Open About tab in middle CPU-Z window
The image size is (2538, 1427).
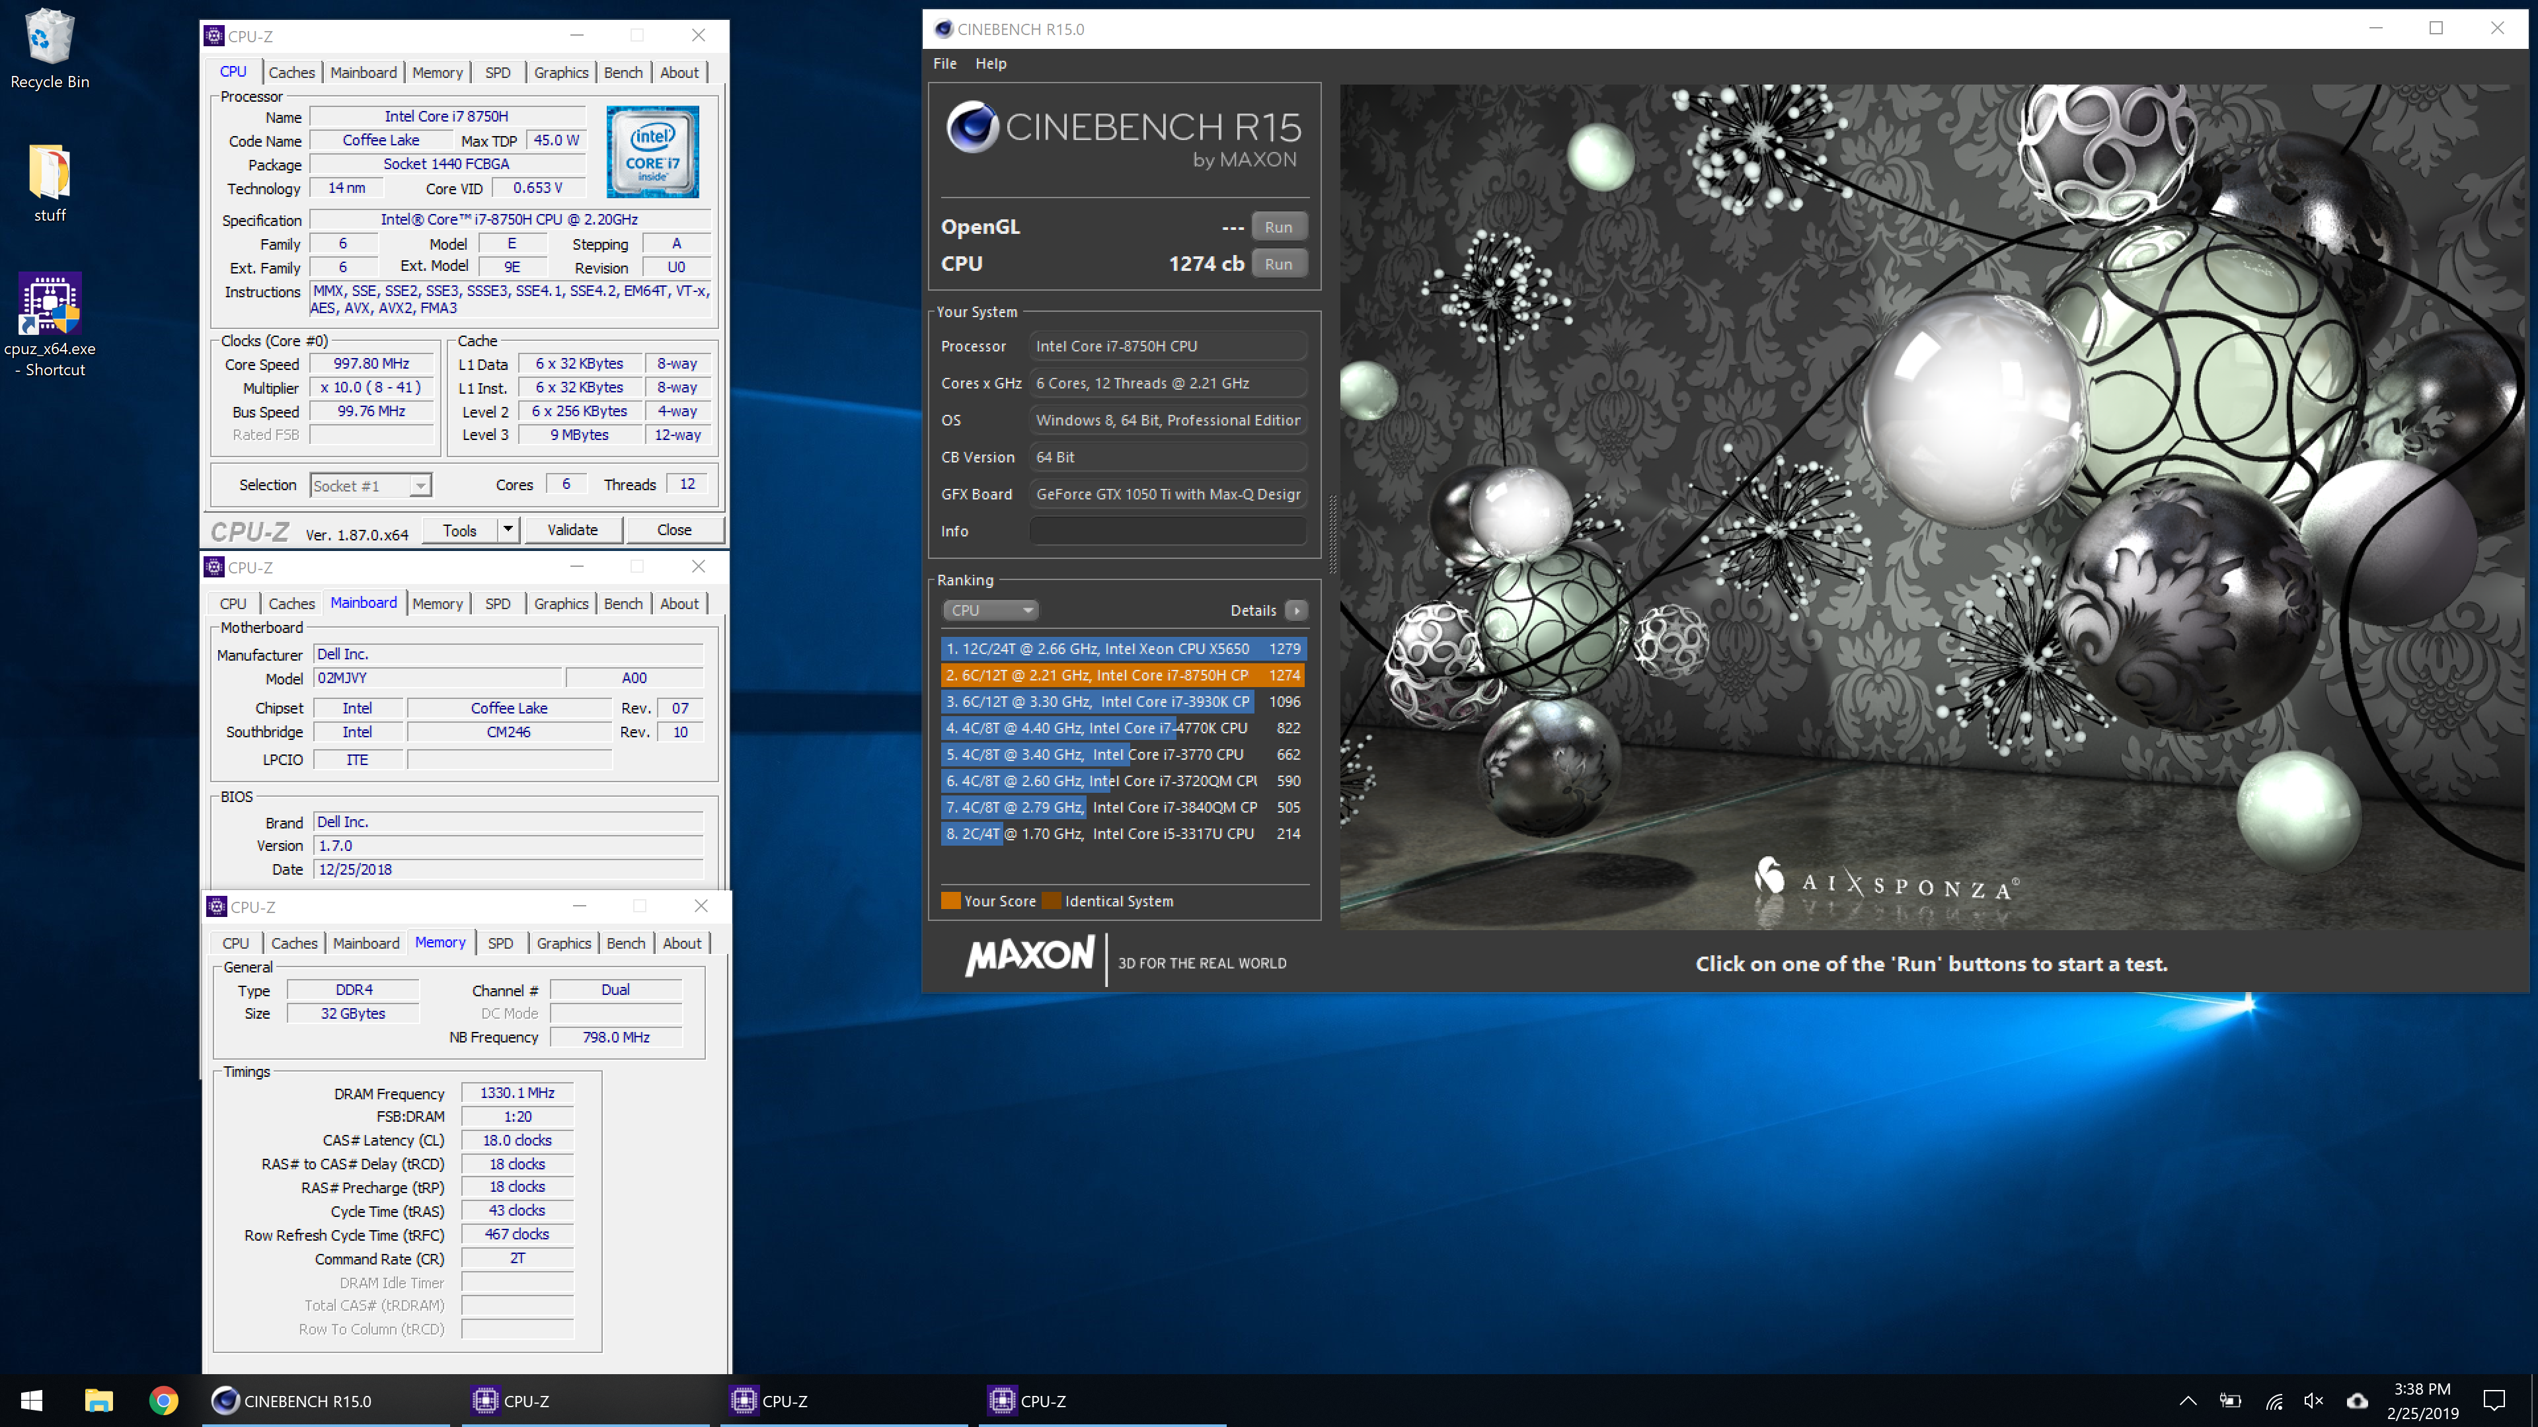pyautogui.click(x=679, y=604)
